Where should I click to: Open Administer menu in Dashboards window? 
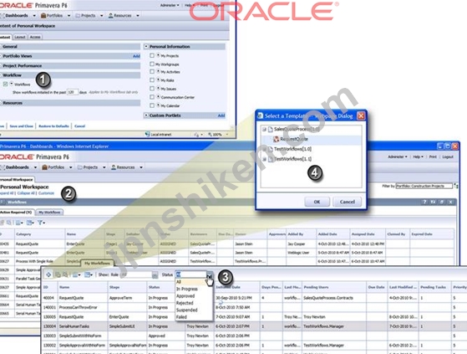(x=398, y=156)
